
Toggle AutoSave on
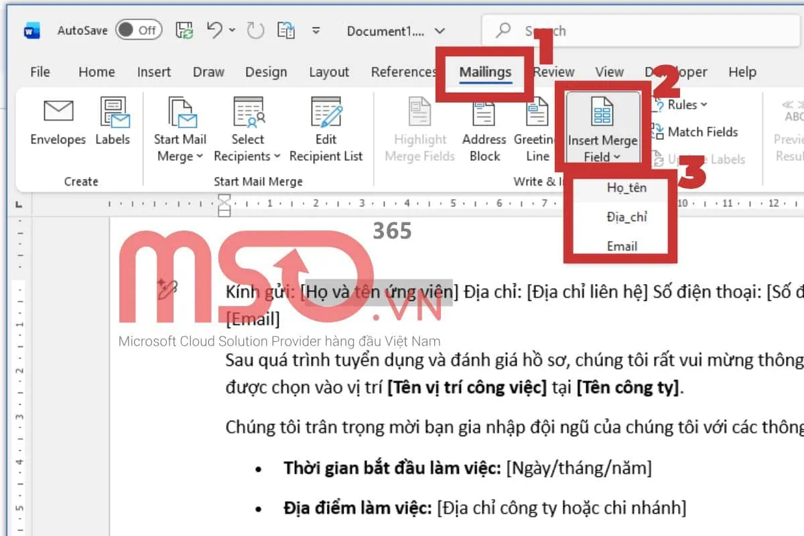[x=140, y=29]
